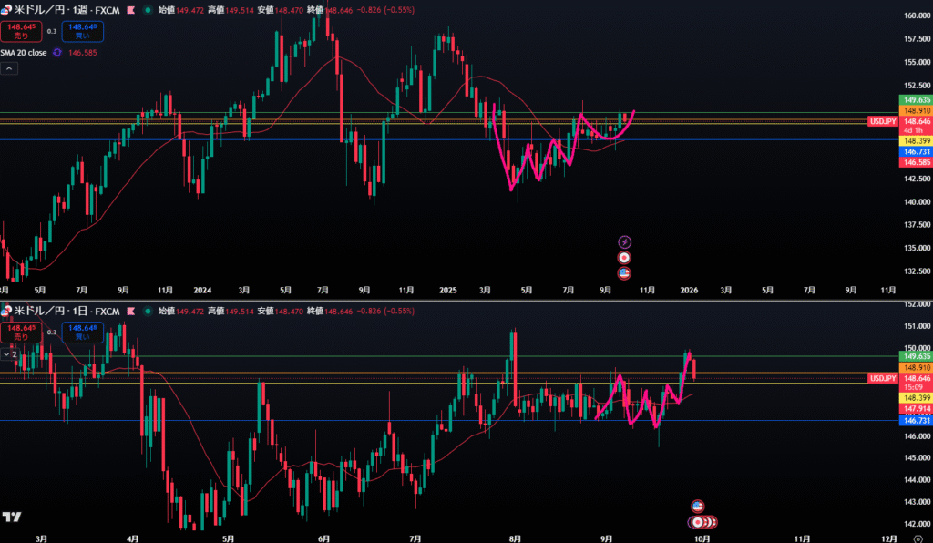Click the green 149.635 price label on weekly chart
The height and width of the screenshot is (543, 933).
coord(914,99)
